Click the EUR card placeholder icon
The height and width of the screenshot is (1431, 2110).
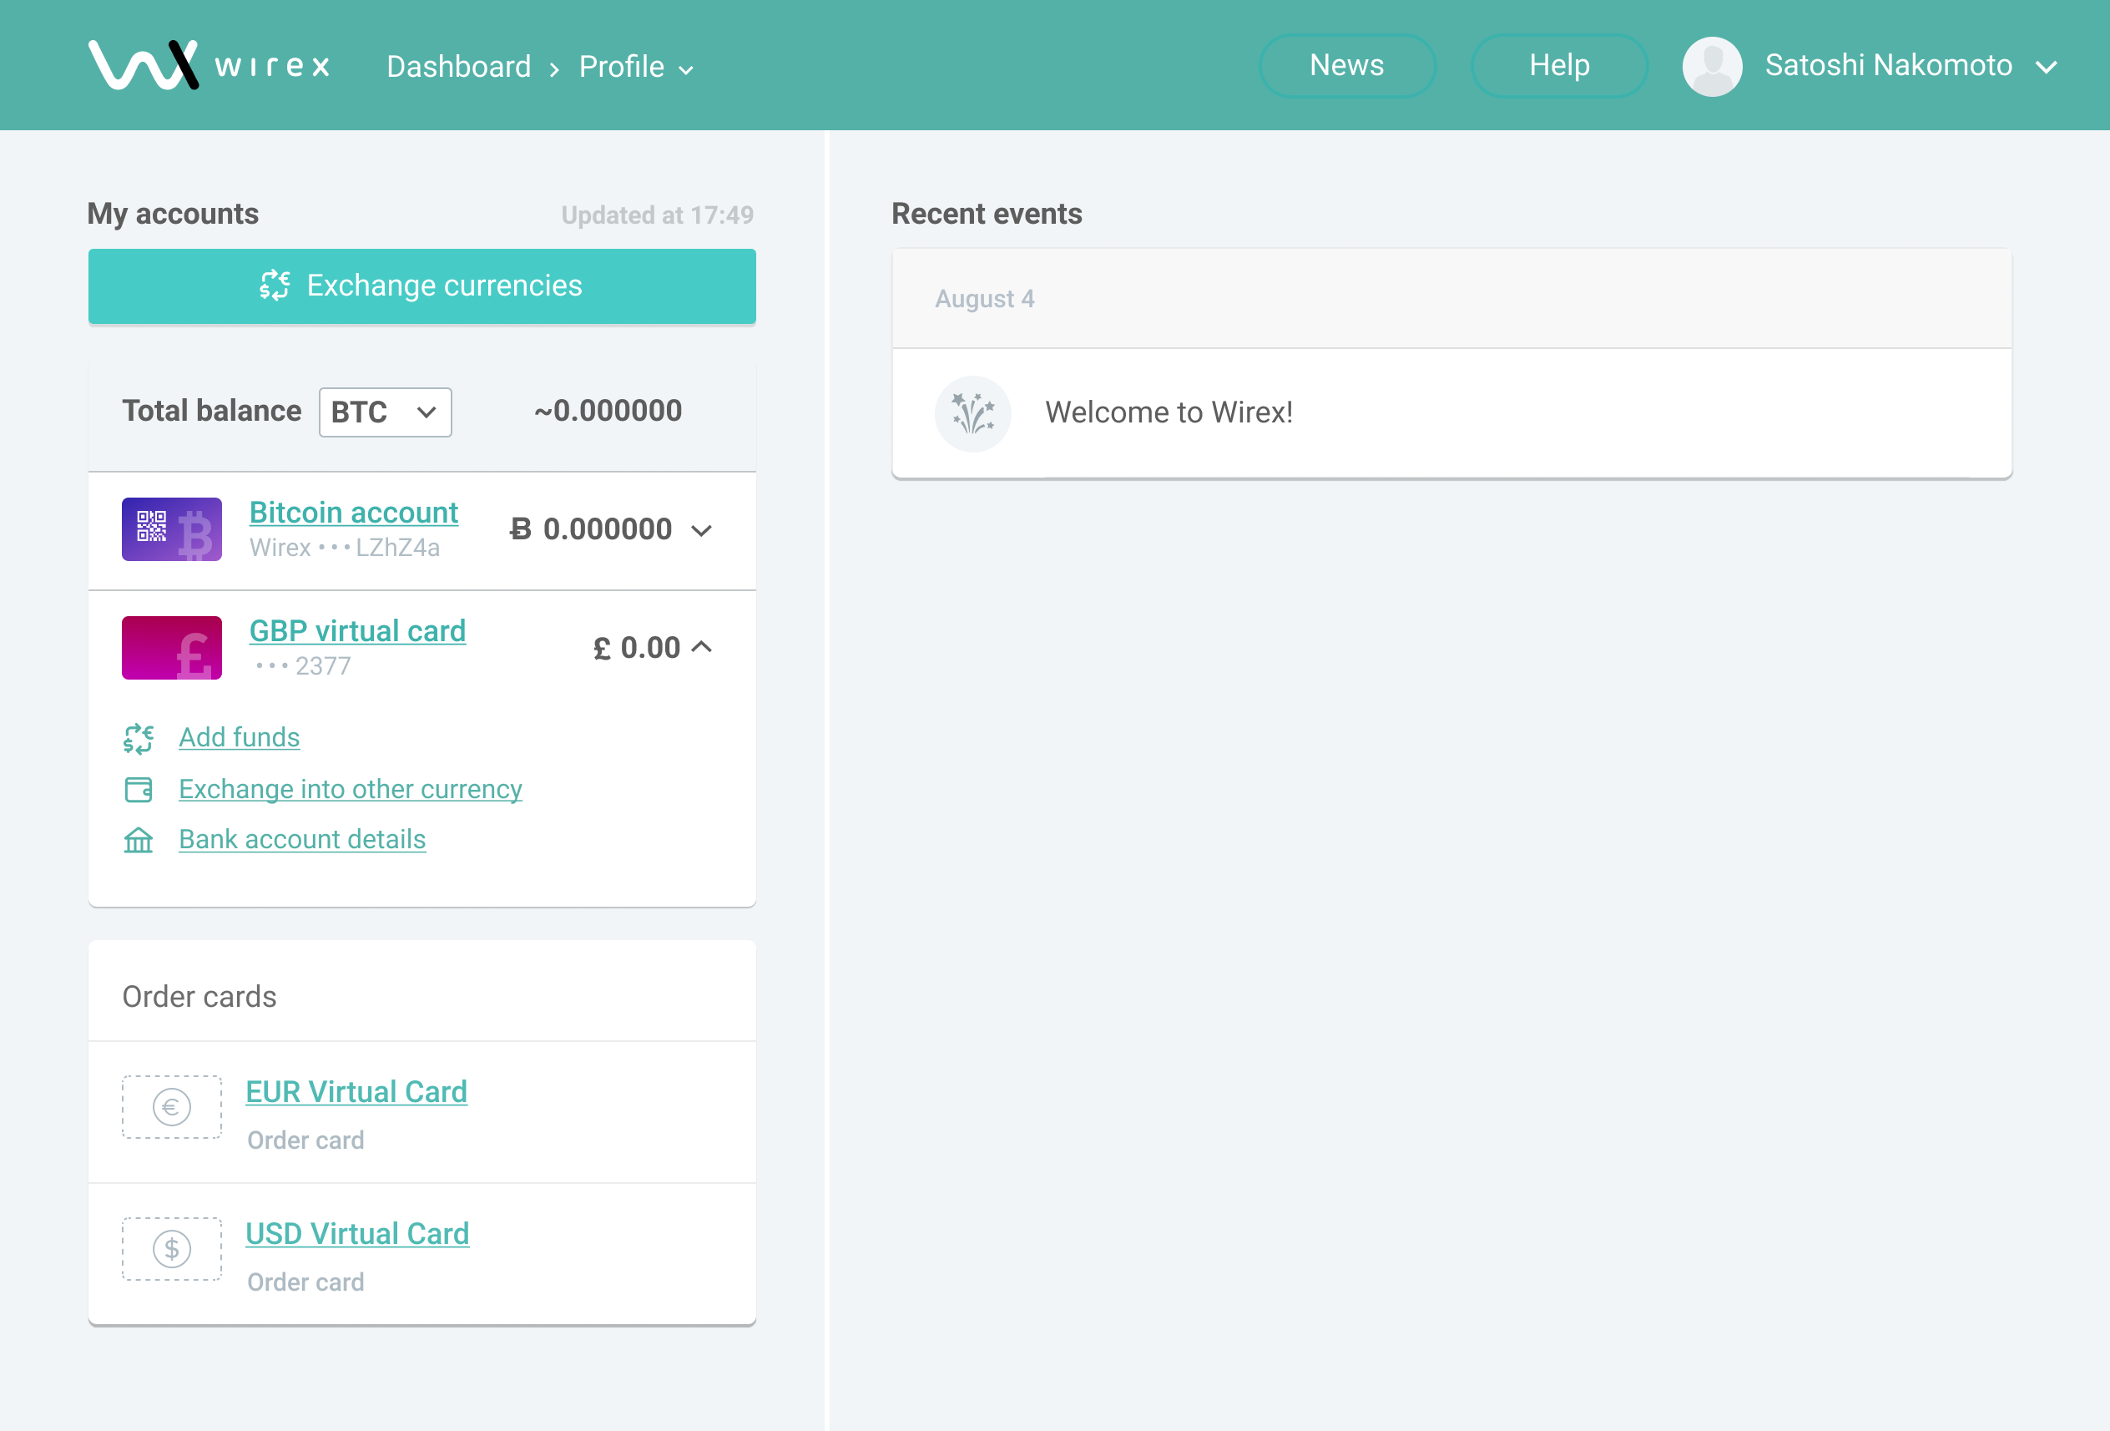click(x=172, y=1107)
